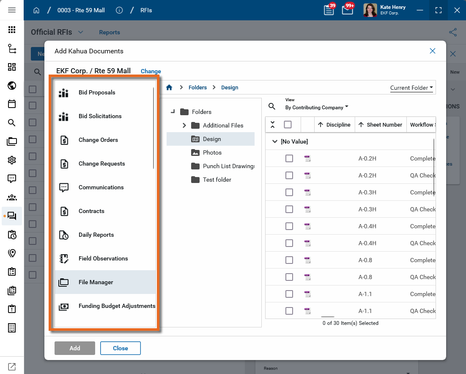The height and width of the screenshot is (374, 466).
Task: Open the tasks list icon with badge 39
Action: pyautogui.click(x=329, y=10)
